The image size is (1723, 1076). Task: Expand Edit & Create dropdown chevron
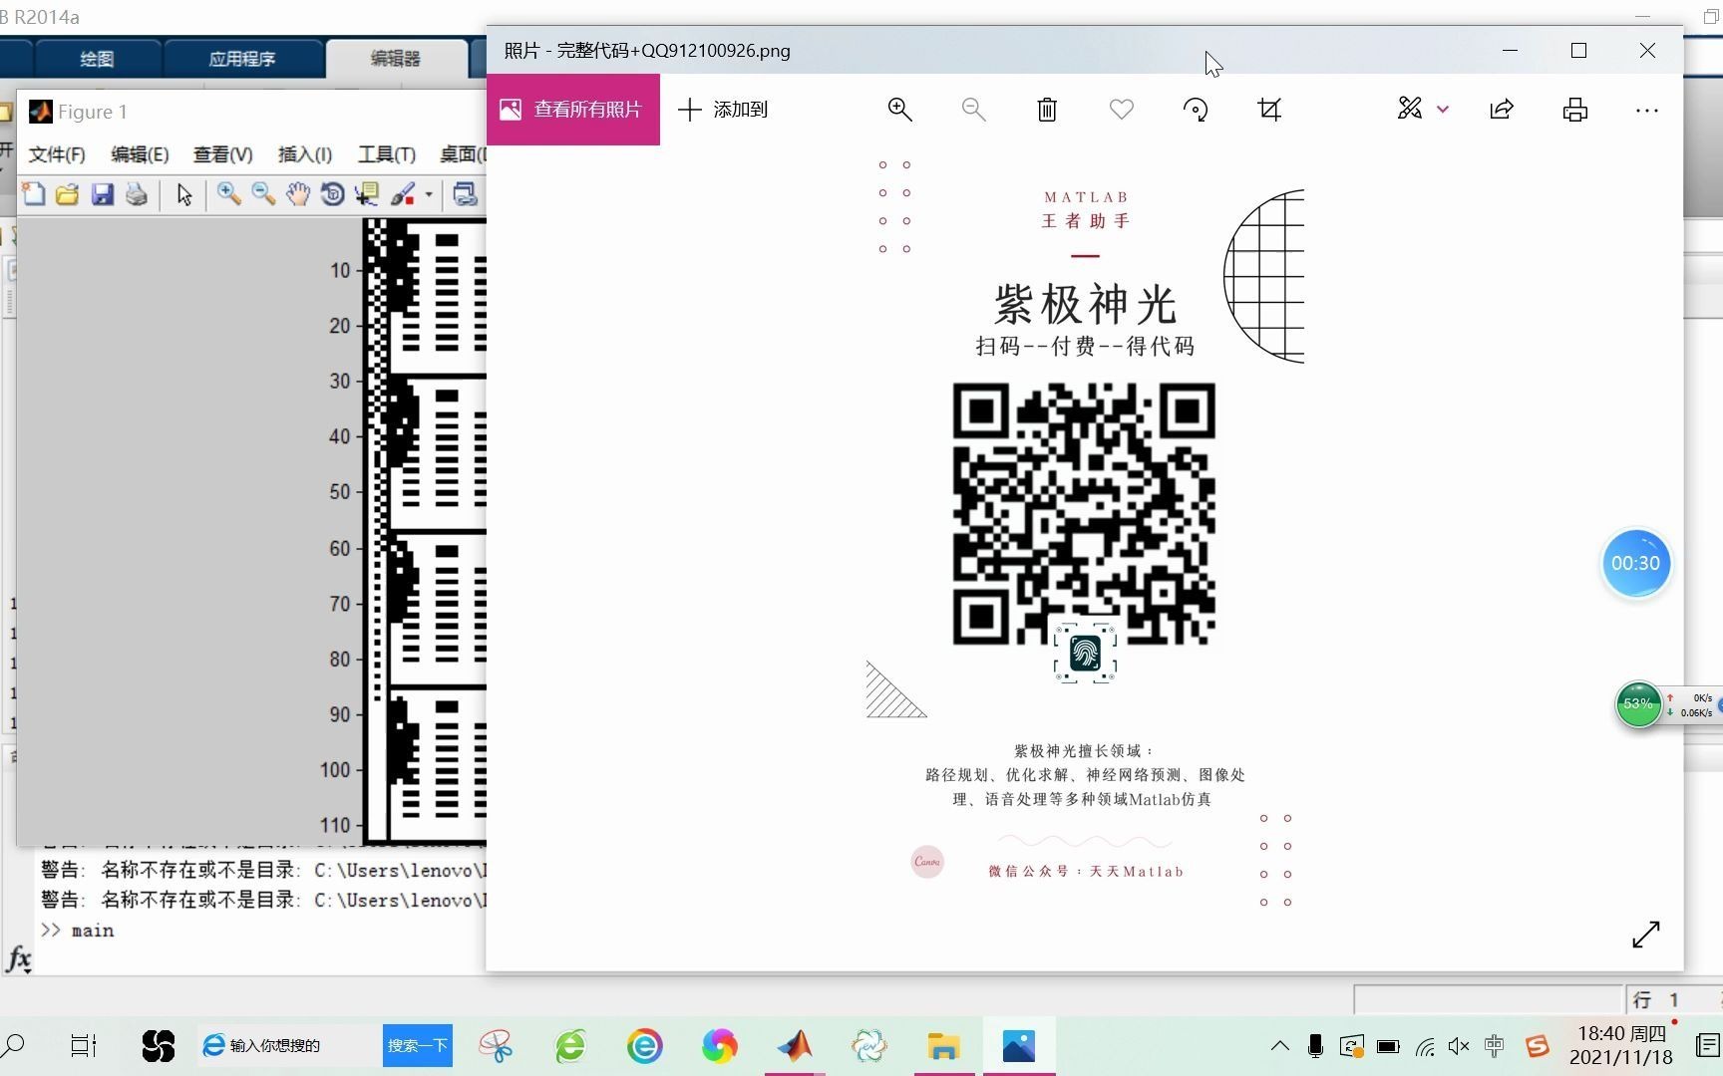coord(1443,110)
